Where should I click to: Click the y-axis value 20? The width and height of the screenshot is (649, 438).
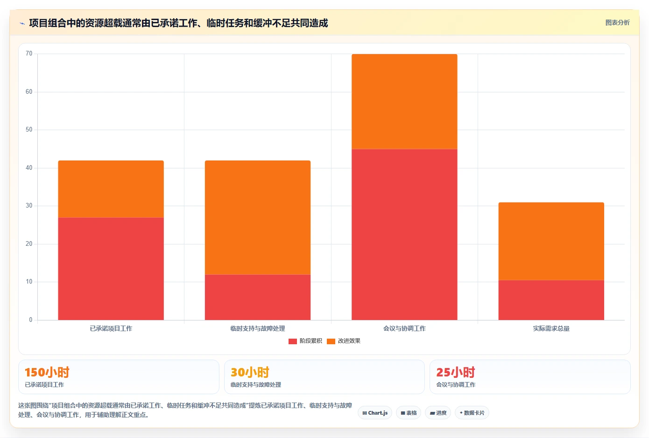(29, 244)
